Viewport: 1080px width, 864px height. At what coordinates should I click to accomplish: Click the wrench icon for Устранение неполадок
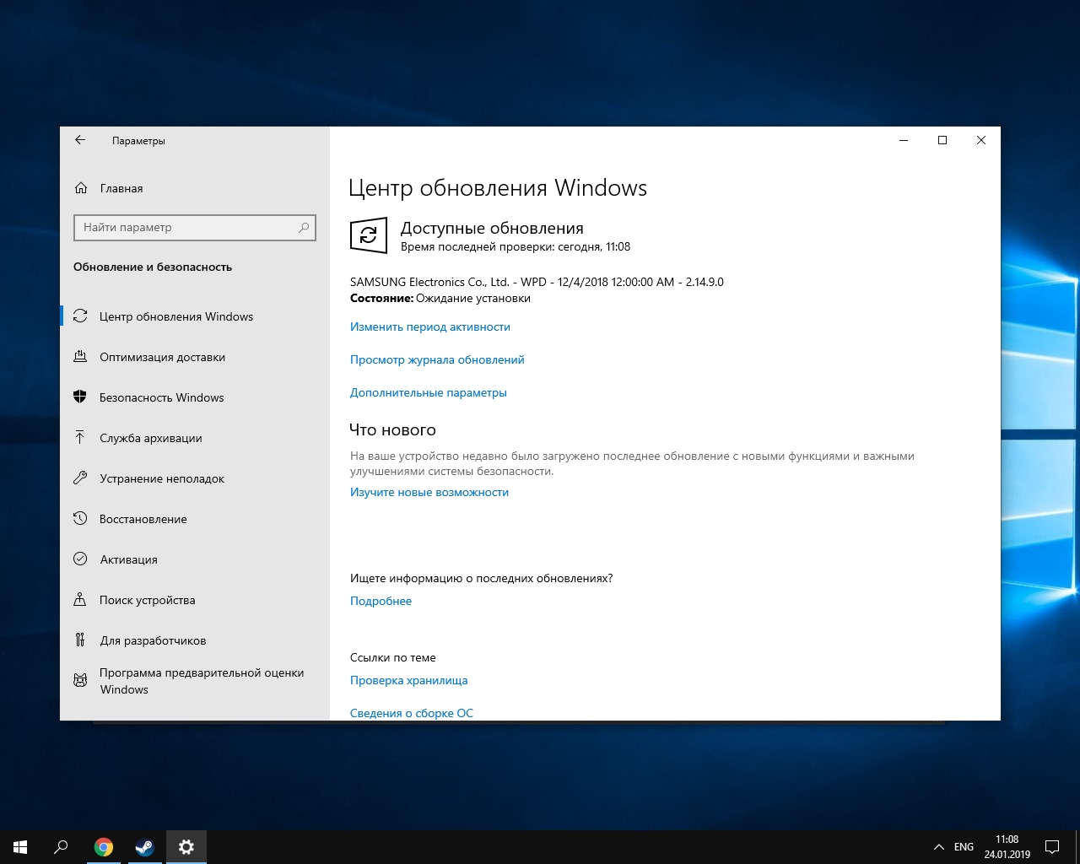(80, 478)
